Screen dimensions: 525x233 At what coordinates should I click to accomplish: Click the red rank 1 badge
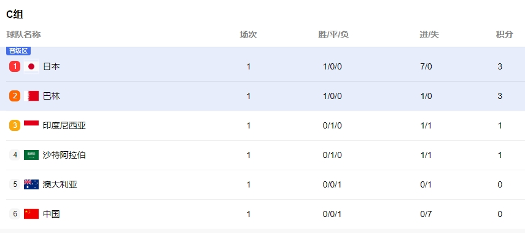pyautogui.click(x=15, y=66)
